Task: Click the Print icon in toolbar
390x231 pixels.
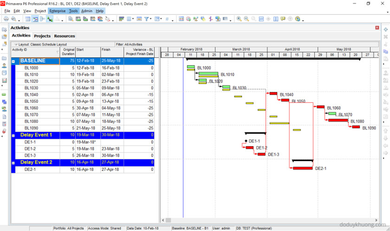Action: [6, 19]
